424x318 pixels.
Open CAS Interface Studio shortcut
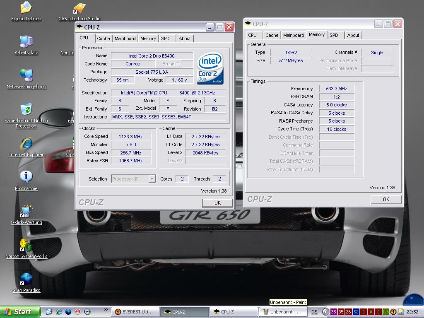[79, 11]
